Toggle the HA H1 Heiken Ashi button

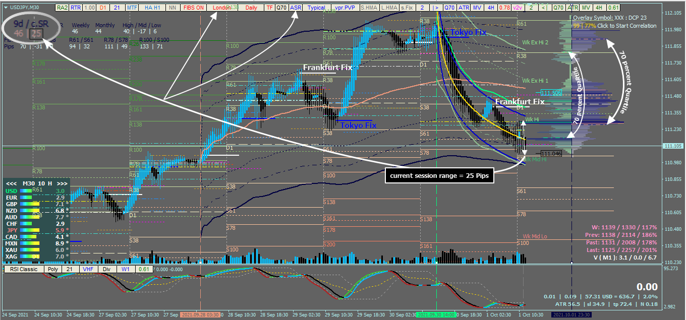click(x=152, y=8)
